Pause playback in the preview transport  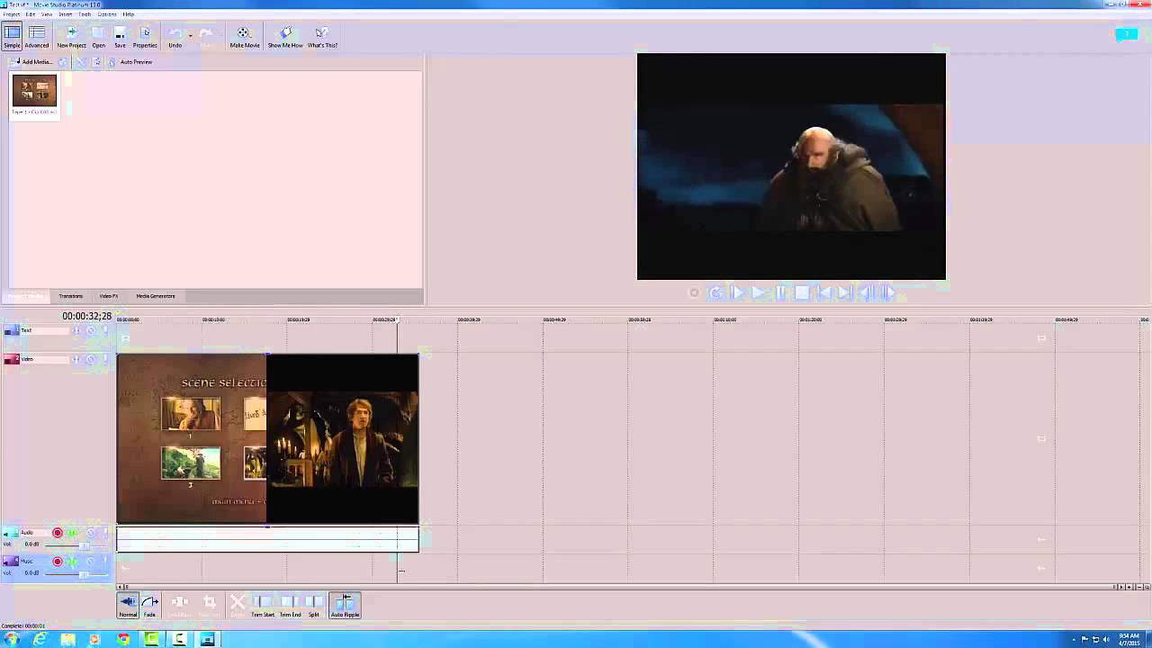click(x=780, y=292)
